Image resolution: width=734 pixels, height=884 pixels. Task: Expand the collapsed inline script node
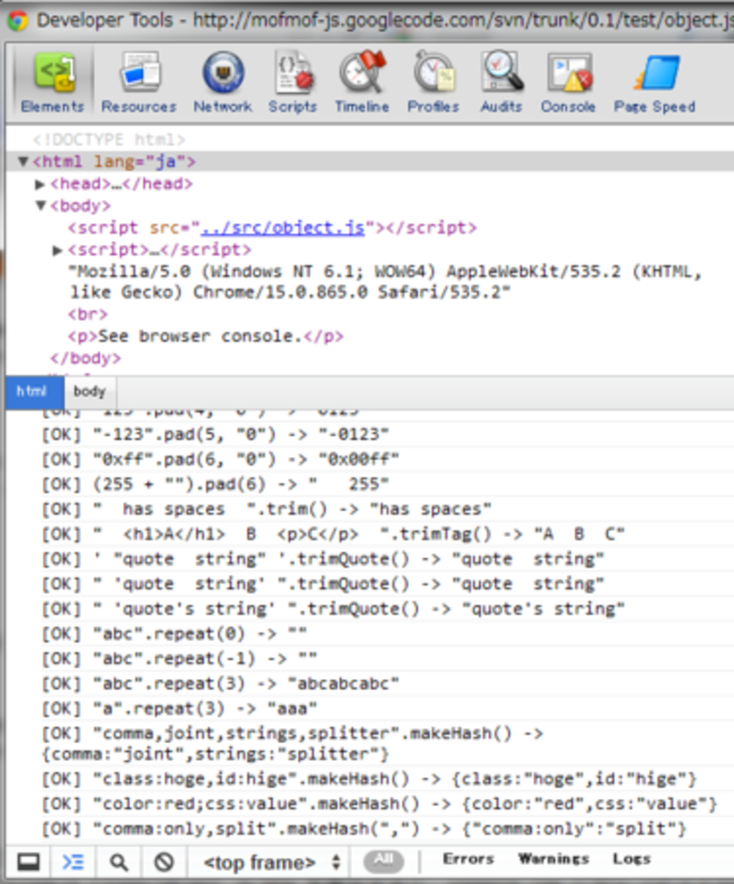click(x=57, y=250)
